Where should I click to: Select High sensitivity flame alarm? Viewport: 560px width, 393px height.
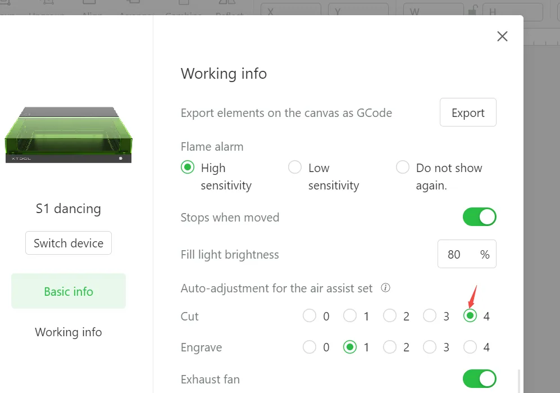188,167
